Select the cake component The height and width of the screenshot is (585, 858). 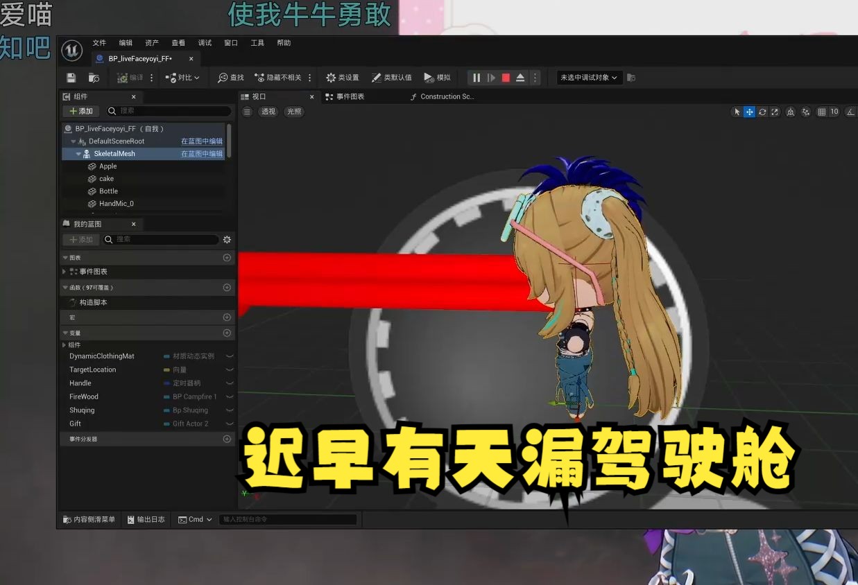106,179
